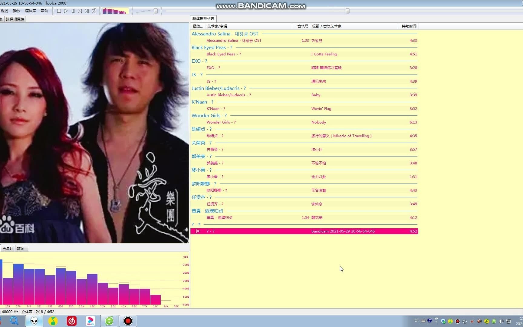This screenshot has width=523, height=327.
Task: Select the track Nobody
Action: tap(304, 122)
